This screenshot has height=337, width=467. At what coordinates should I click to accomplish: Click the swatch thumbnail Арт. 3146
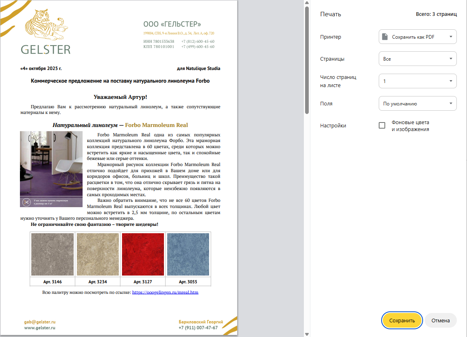pos(52,254)
